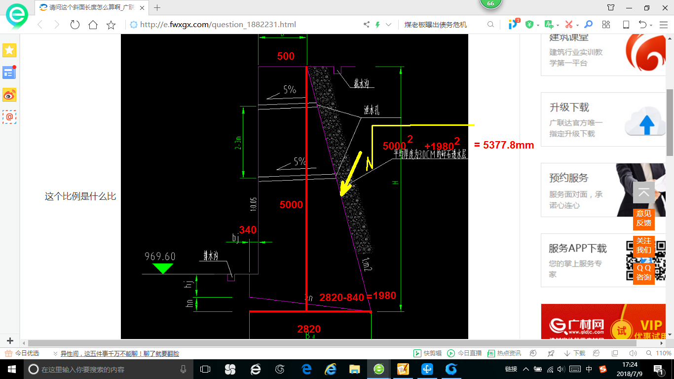Open the skin shirt icon in title bar

[x=611, y=7]
